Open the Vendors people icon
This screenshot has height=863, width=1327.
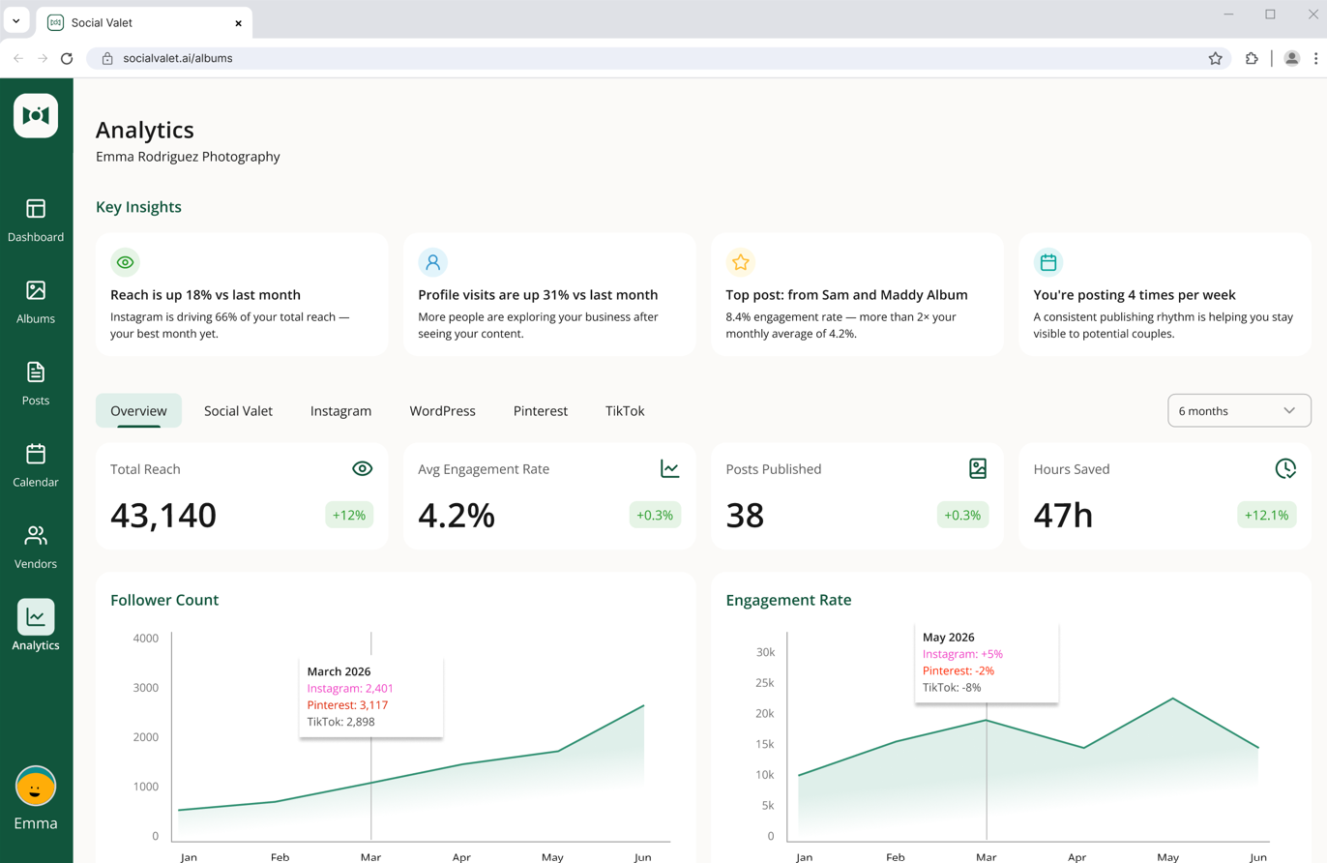coord(36,536)
